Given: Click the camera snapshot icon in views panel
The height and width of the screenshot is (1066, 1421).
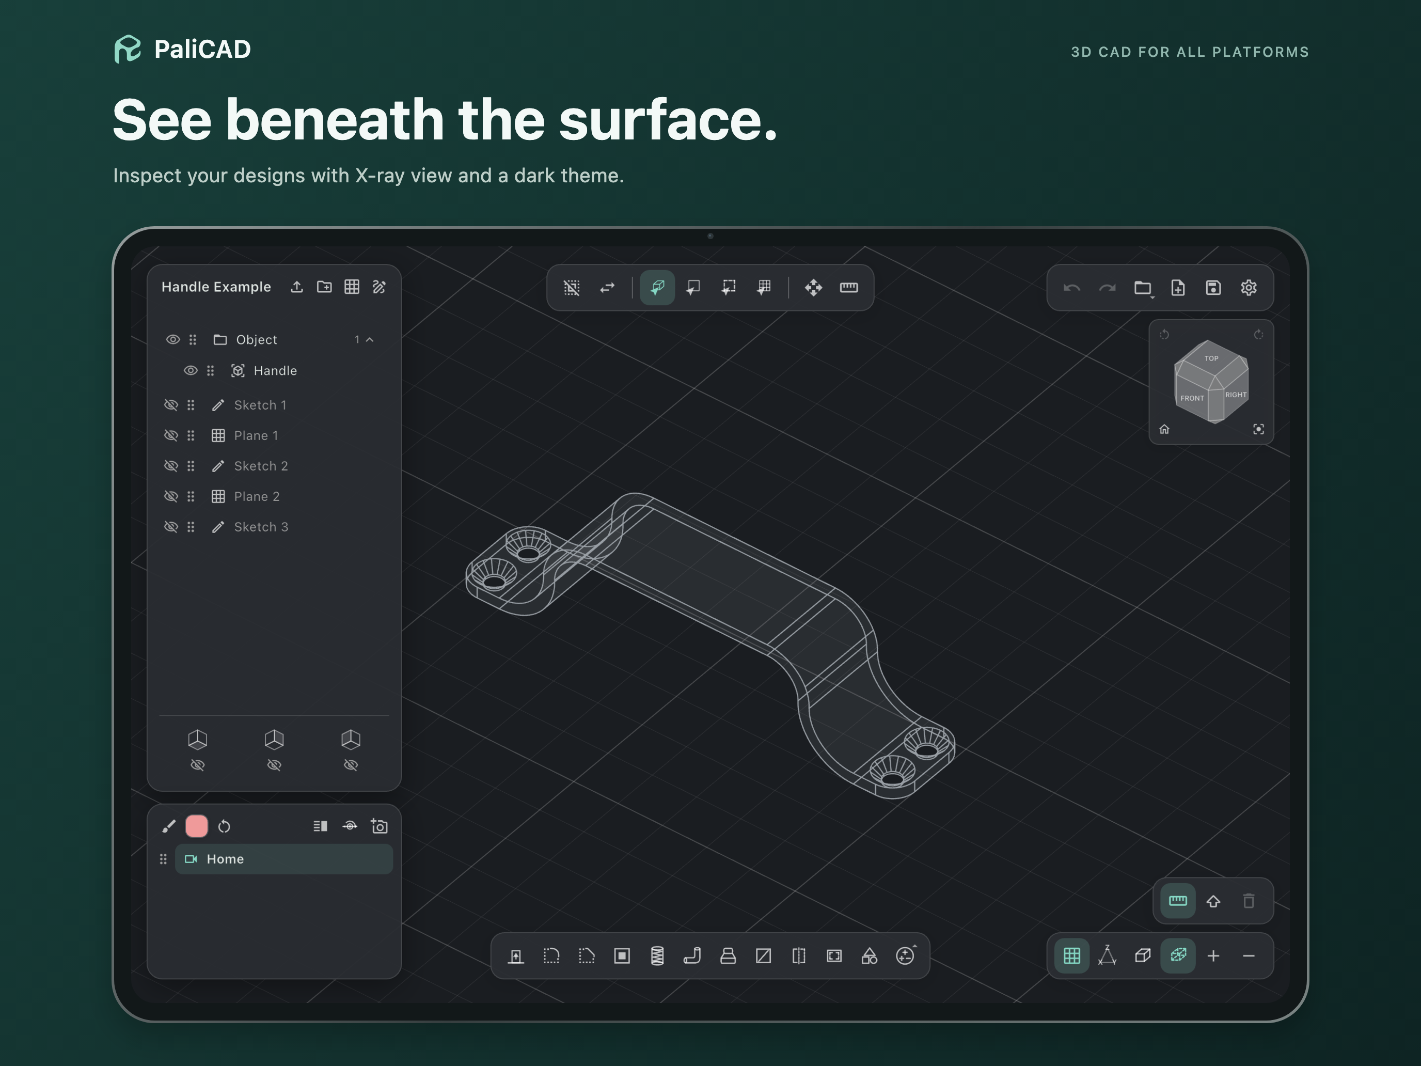Looking at the screenshot, I should click(x=379, y=826).
